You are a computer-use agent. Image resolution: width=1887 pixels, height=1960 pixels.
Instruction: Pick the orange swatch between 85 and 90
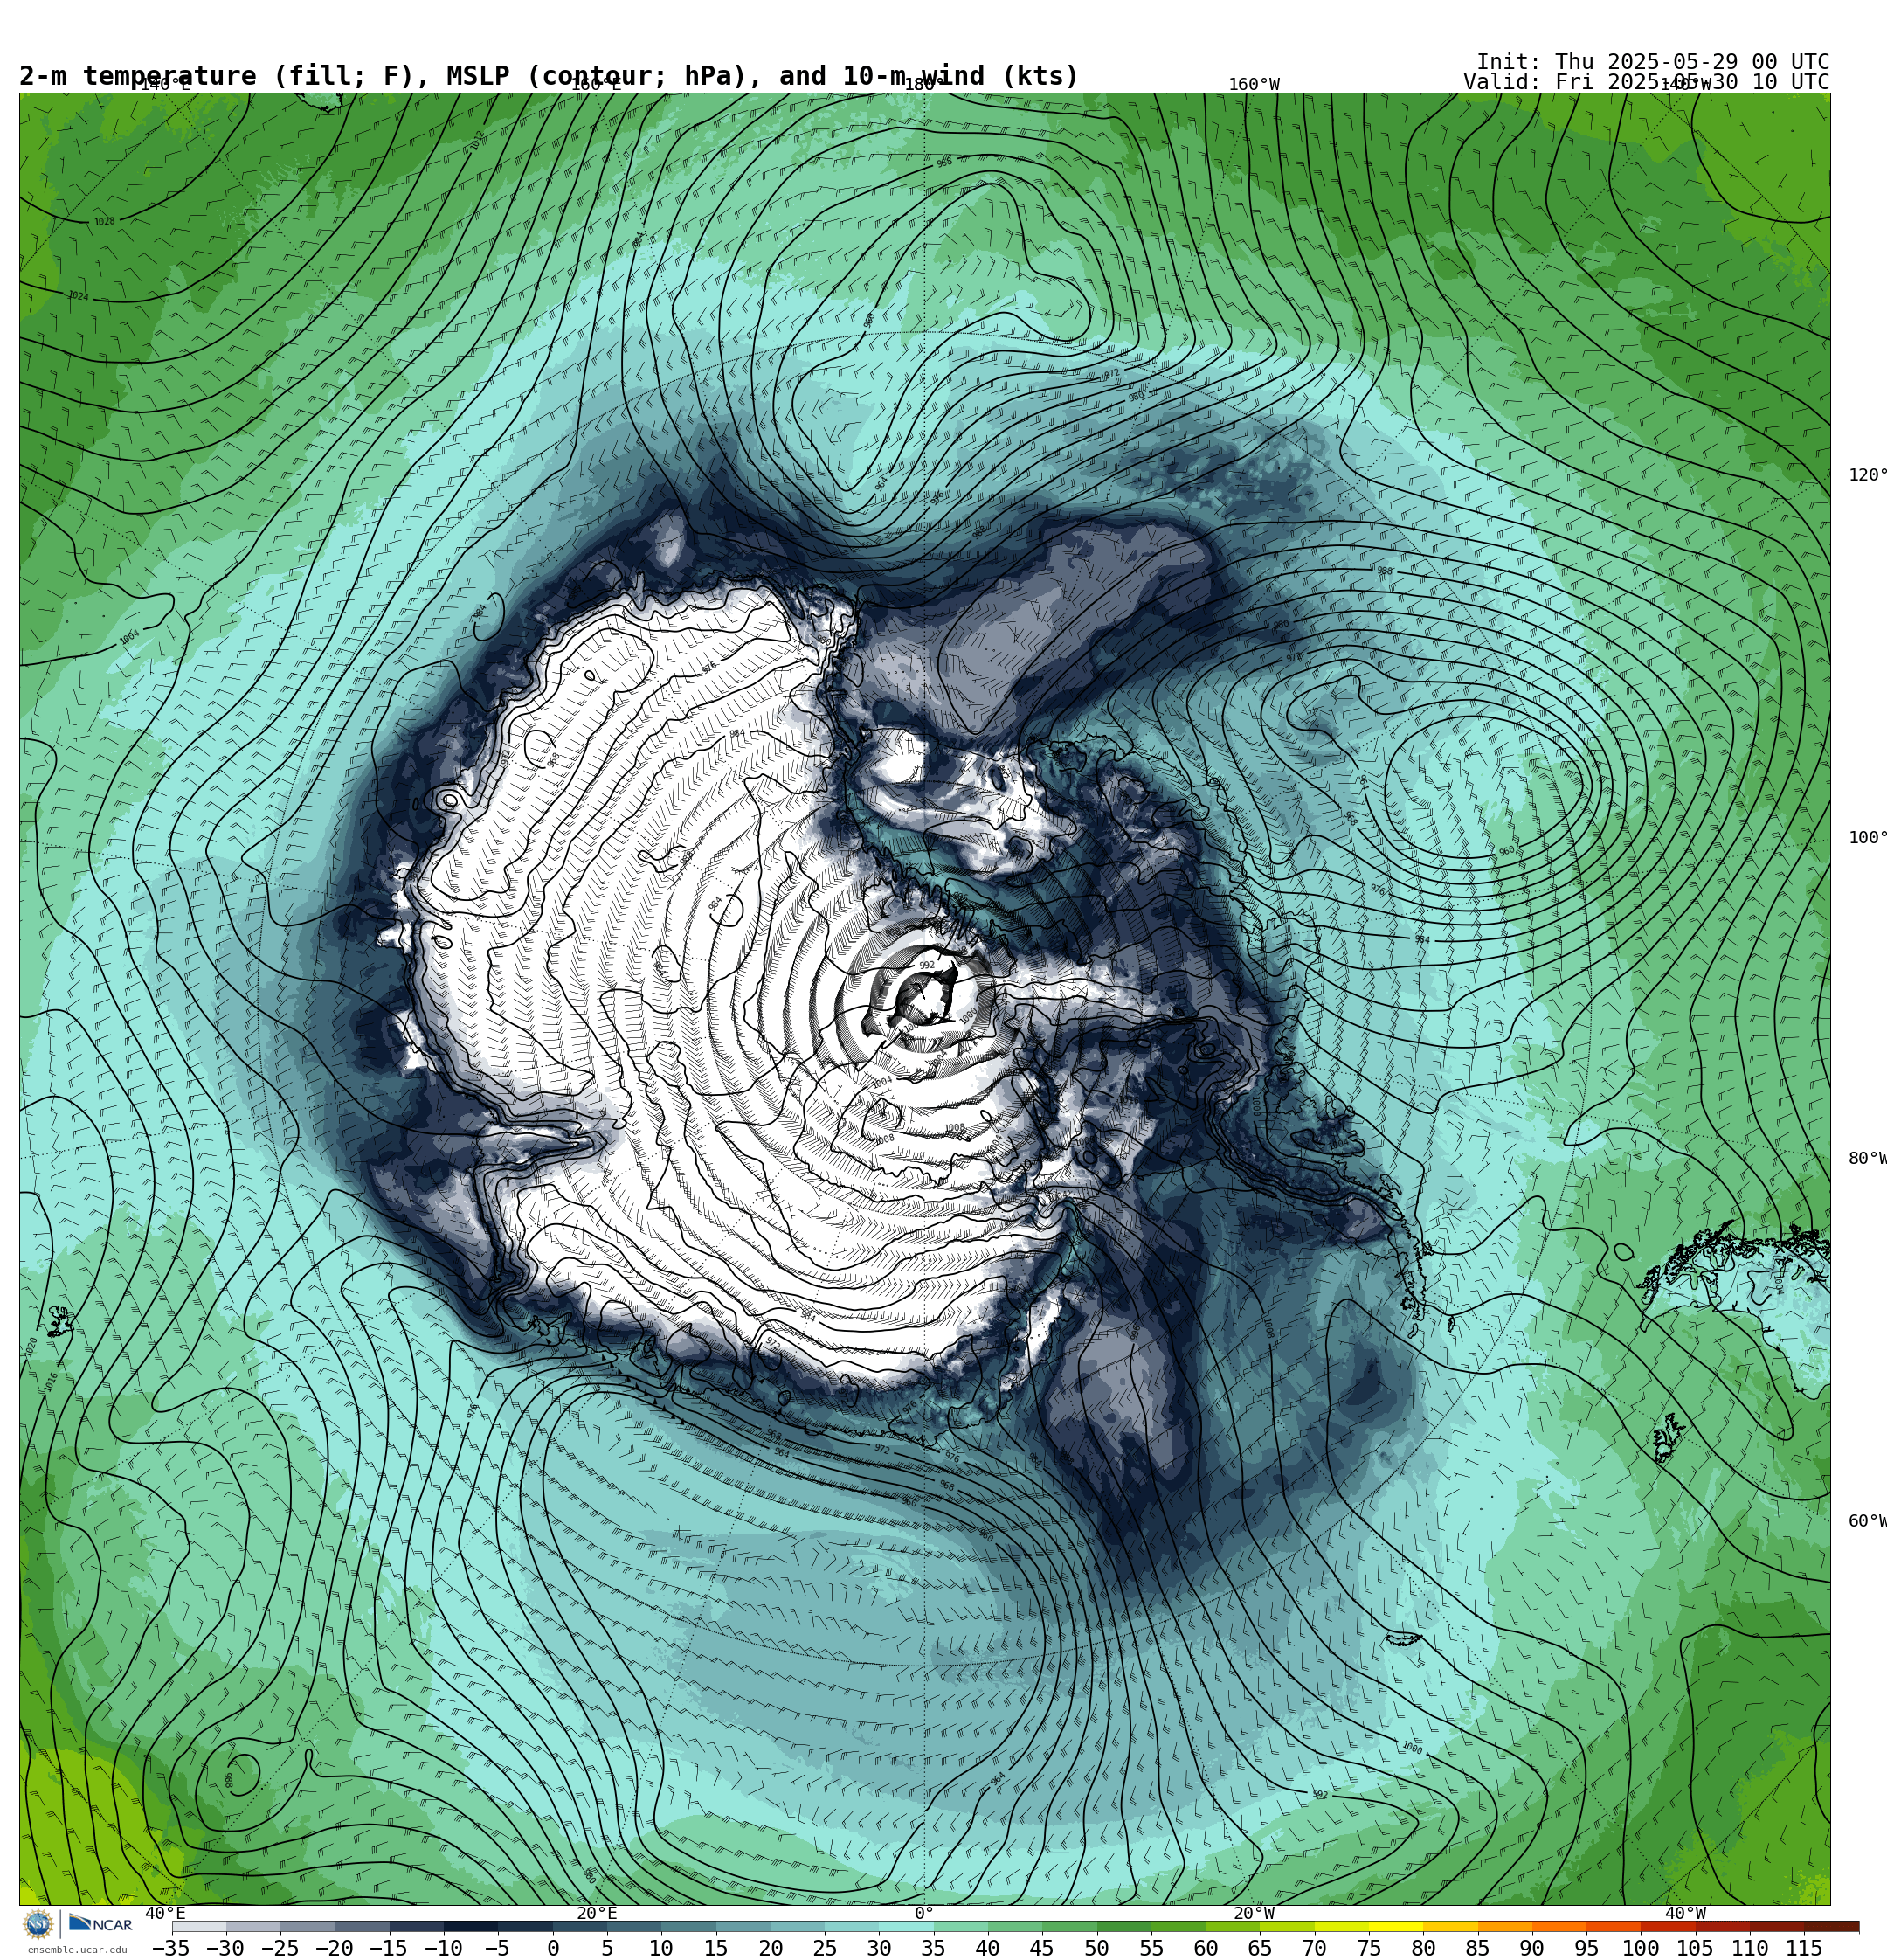coord(1505,1927)
